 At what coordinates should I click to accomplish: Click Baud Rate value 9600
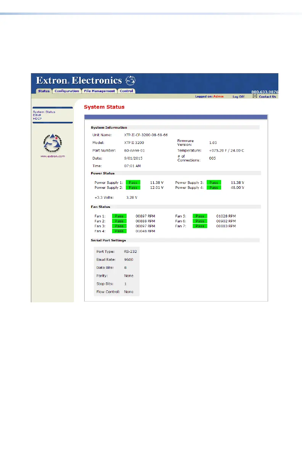129,260
